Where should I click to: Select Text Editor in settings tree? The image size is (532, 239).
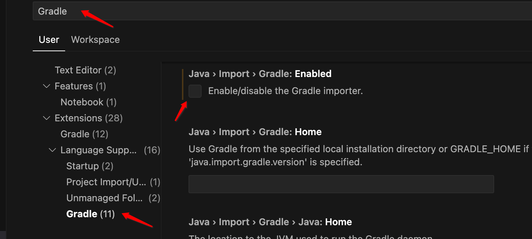pos(85,70)
